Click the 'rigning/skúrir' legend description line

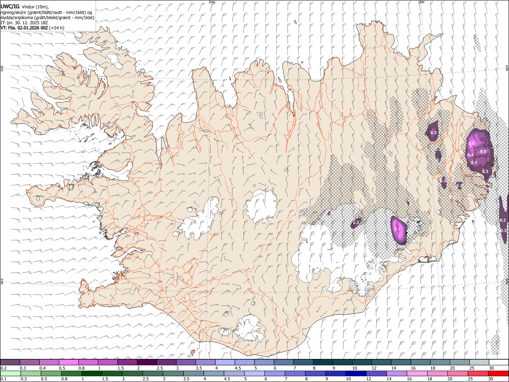tap(47, 12)
